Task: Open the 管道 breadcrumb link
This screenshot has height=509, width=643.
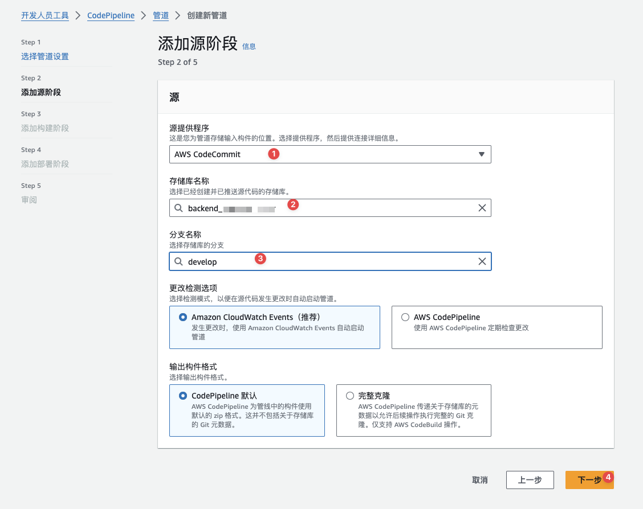Action: coord(161,15)
